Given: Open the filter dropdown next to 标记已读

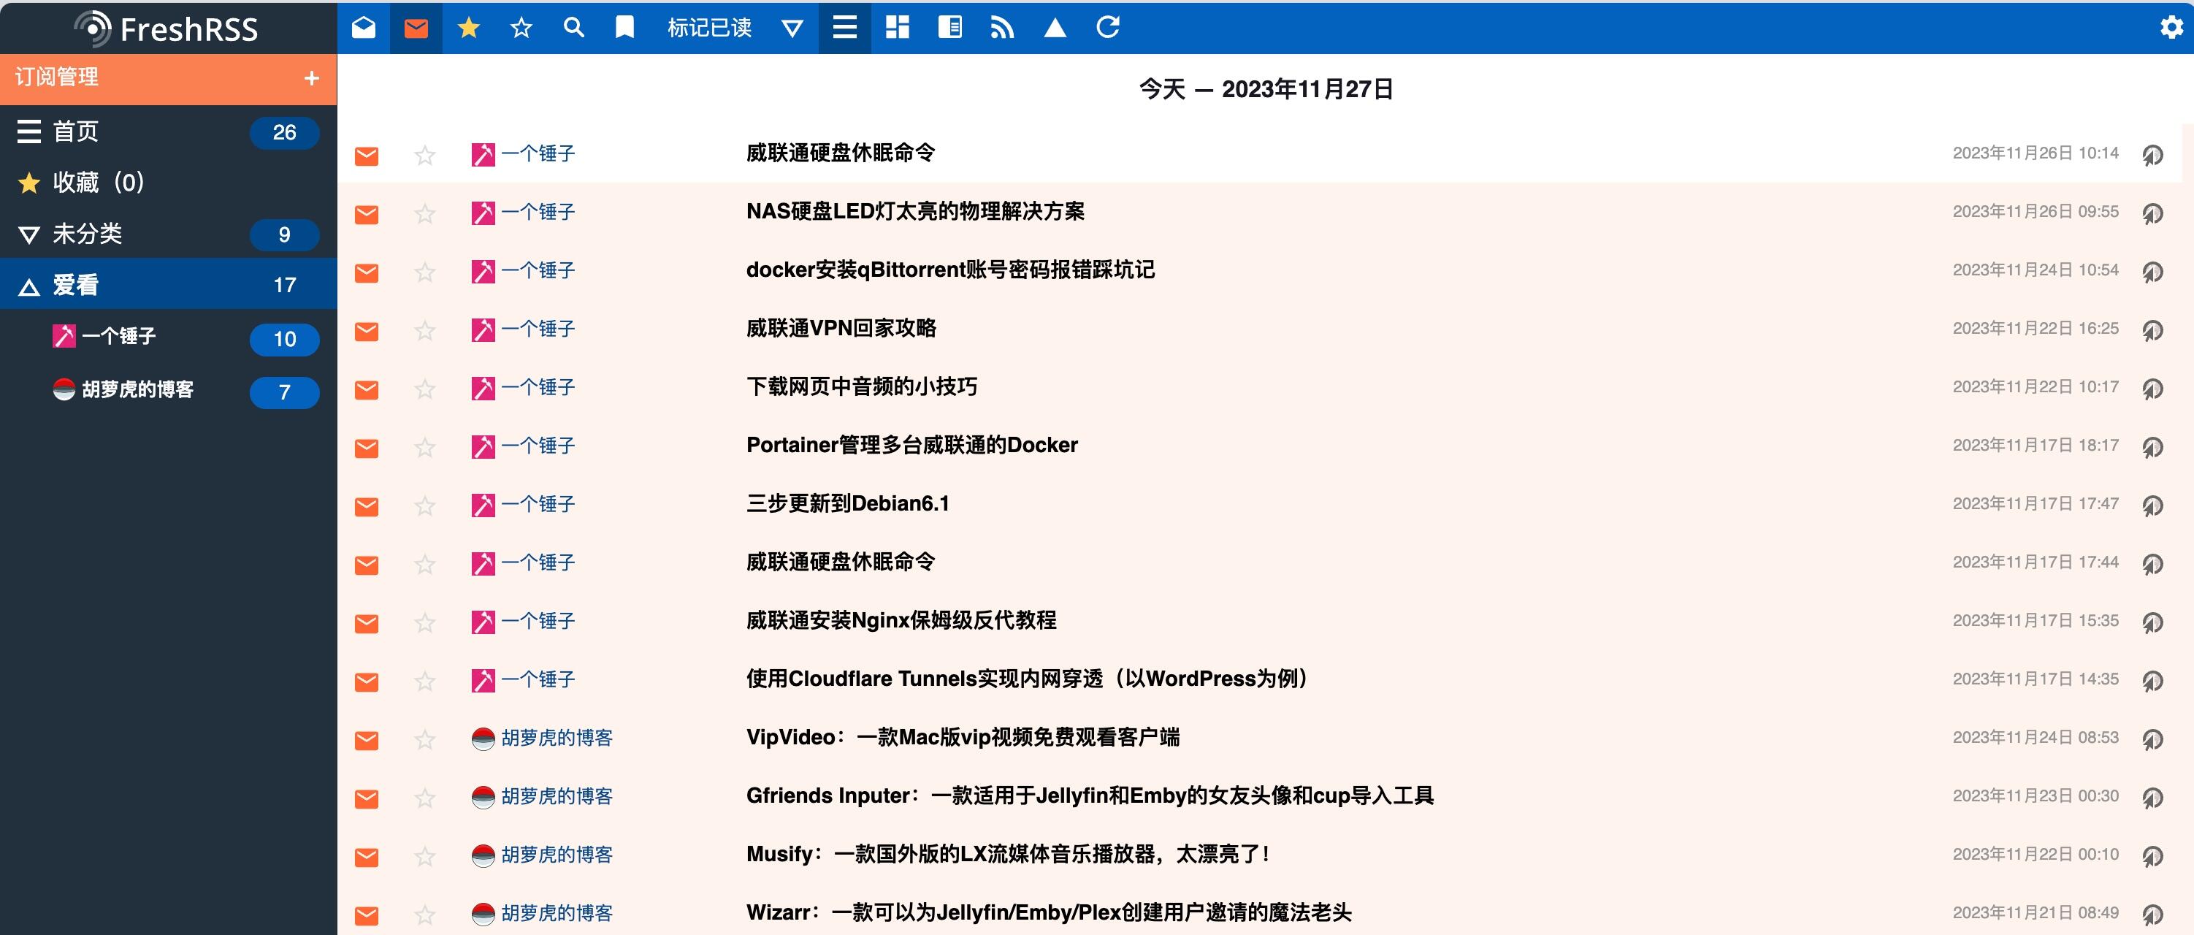Looking at the screenshot, I should 791,27.
